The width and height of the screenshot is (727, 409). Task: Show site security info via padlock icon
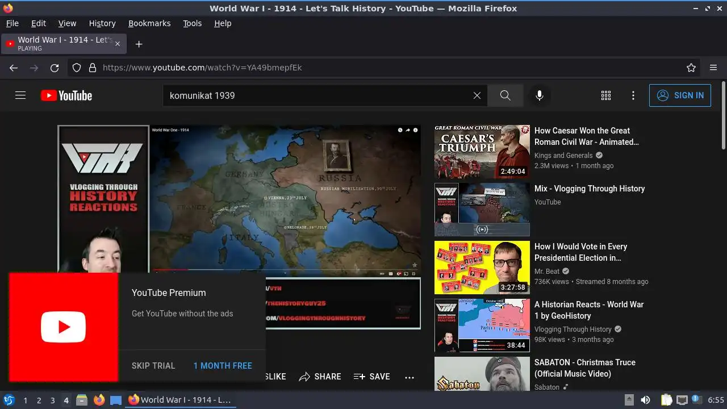93,68
